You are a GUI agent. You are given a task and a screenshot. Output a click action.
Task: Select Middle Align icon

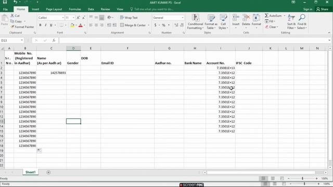96,17
